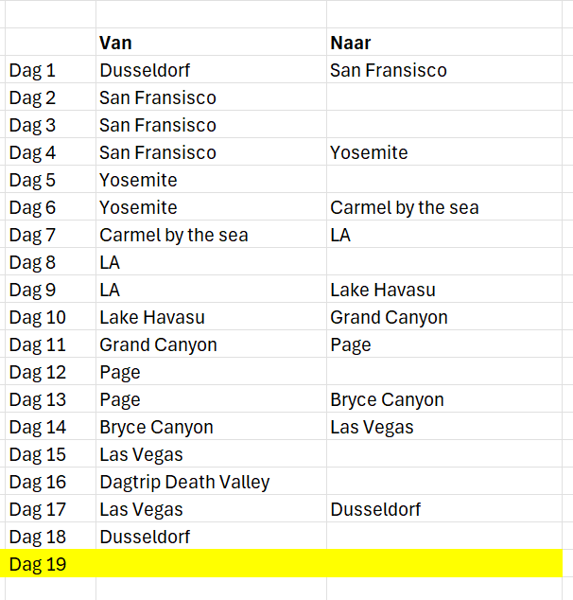Image resolution: width=573 pixels, height=600 pixels.
Task: Select the "Dagtrip Death Valley" cell
Action: coord(184,482)
